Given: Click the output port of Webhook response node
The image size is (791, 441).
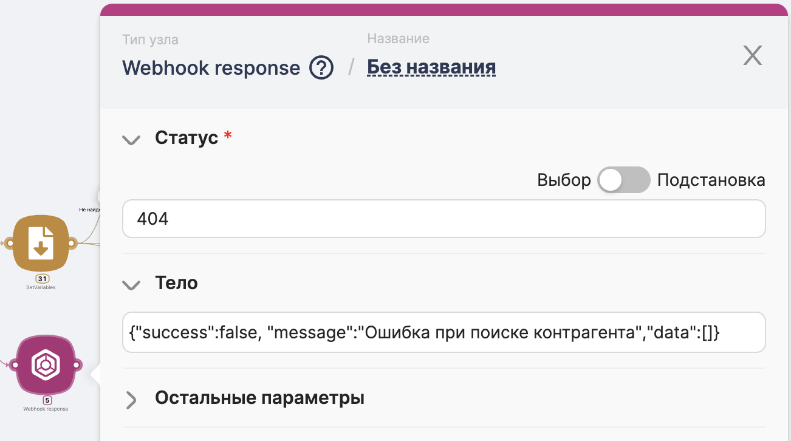Looking at the screenshot, I should 77,365.
